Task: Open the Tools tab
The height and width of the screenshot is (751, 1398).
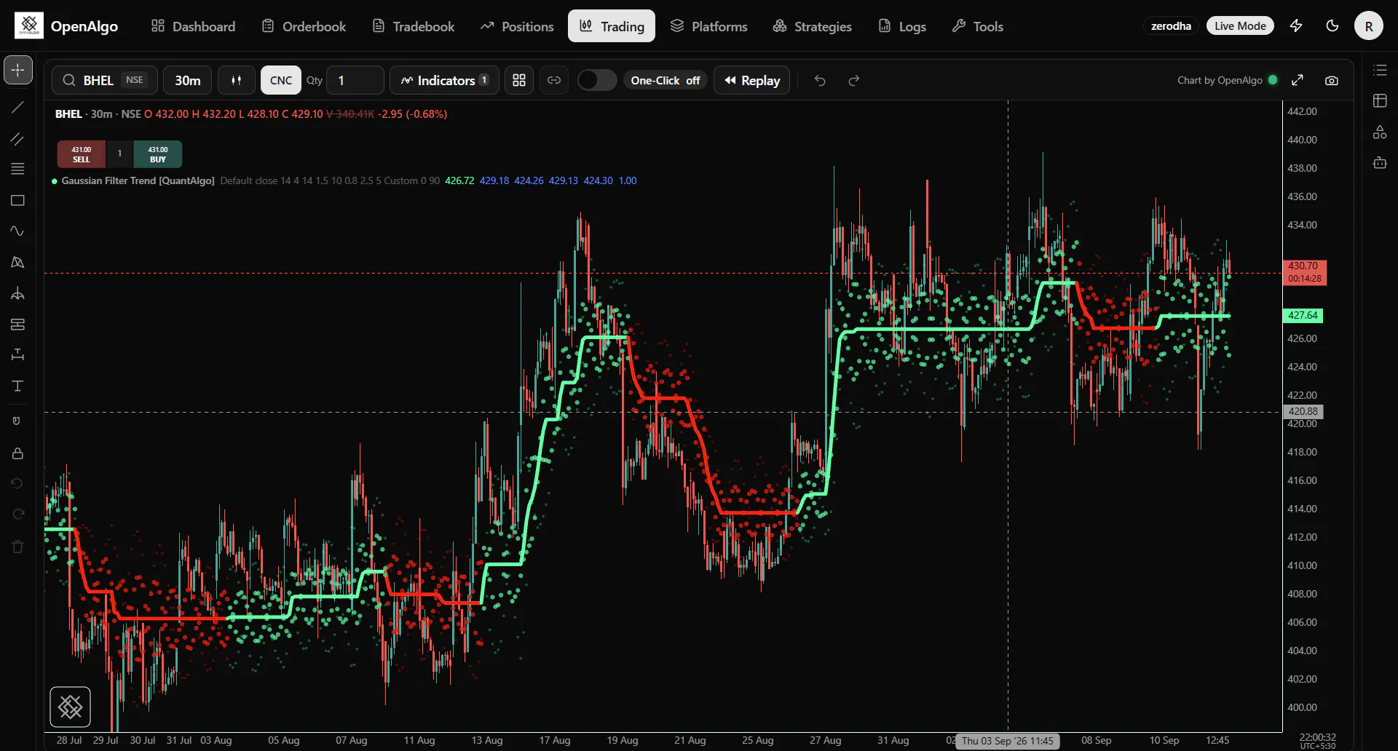Action: click(x=978, y=26)
